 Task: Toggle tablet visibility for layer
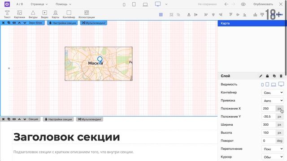click(x=267, y=85)
